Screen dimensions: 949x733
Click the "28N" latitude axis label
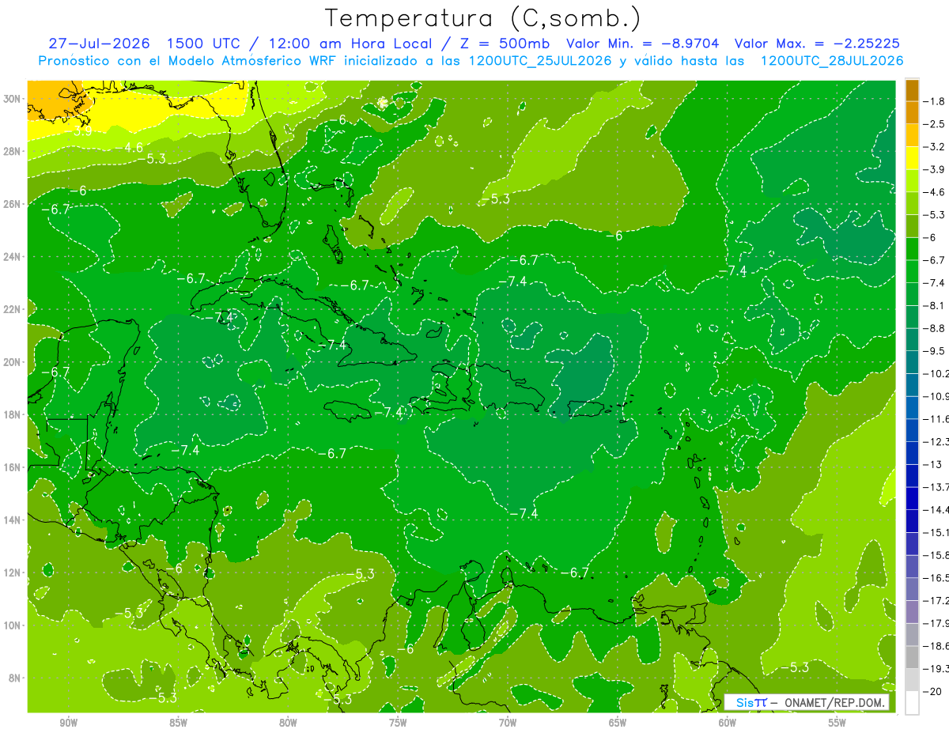(12, 151)
